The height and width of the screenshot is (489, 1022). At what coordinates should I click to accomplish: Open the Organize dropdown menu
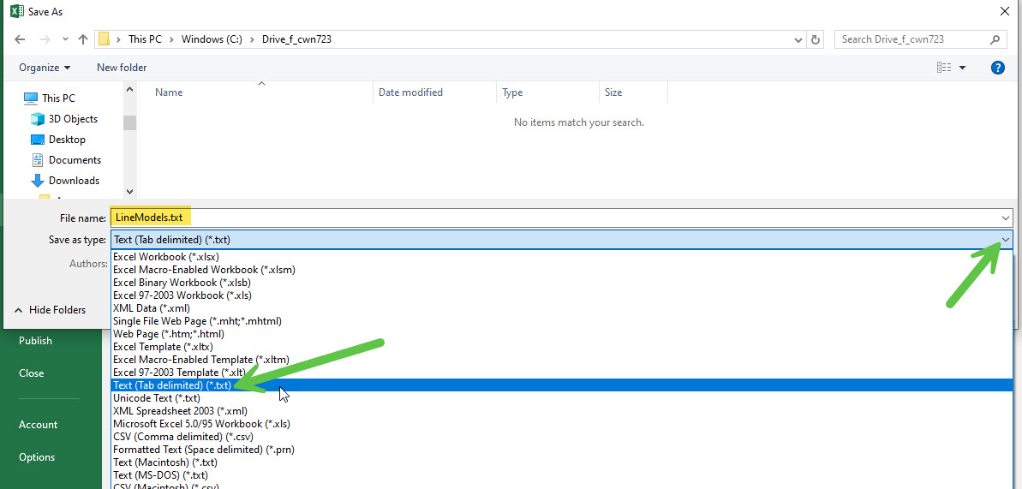[x=45, y=68]
